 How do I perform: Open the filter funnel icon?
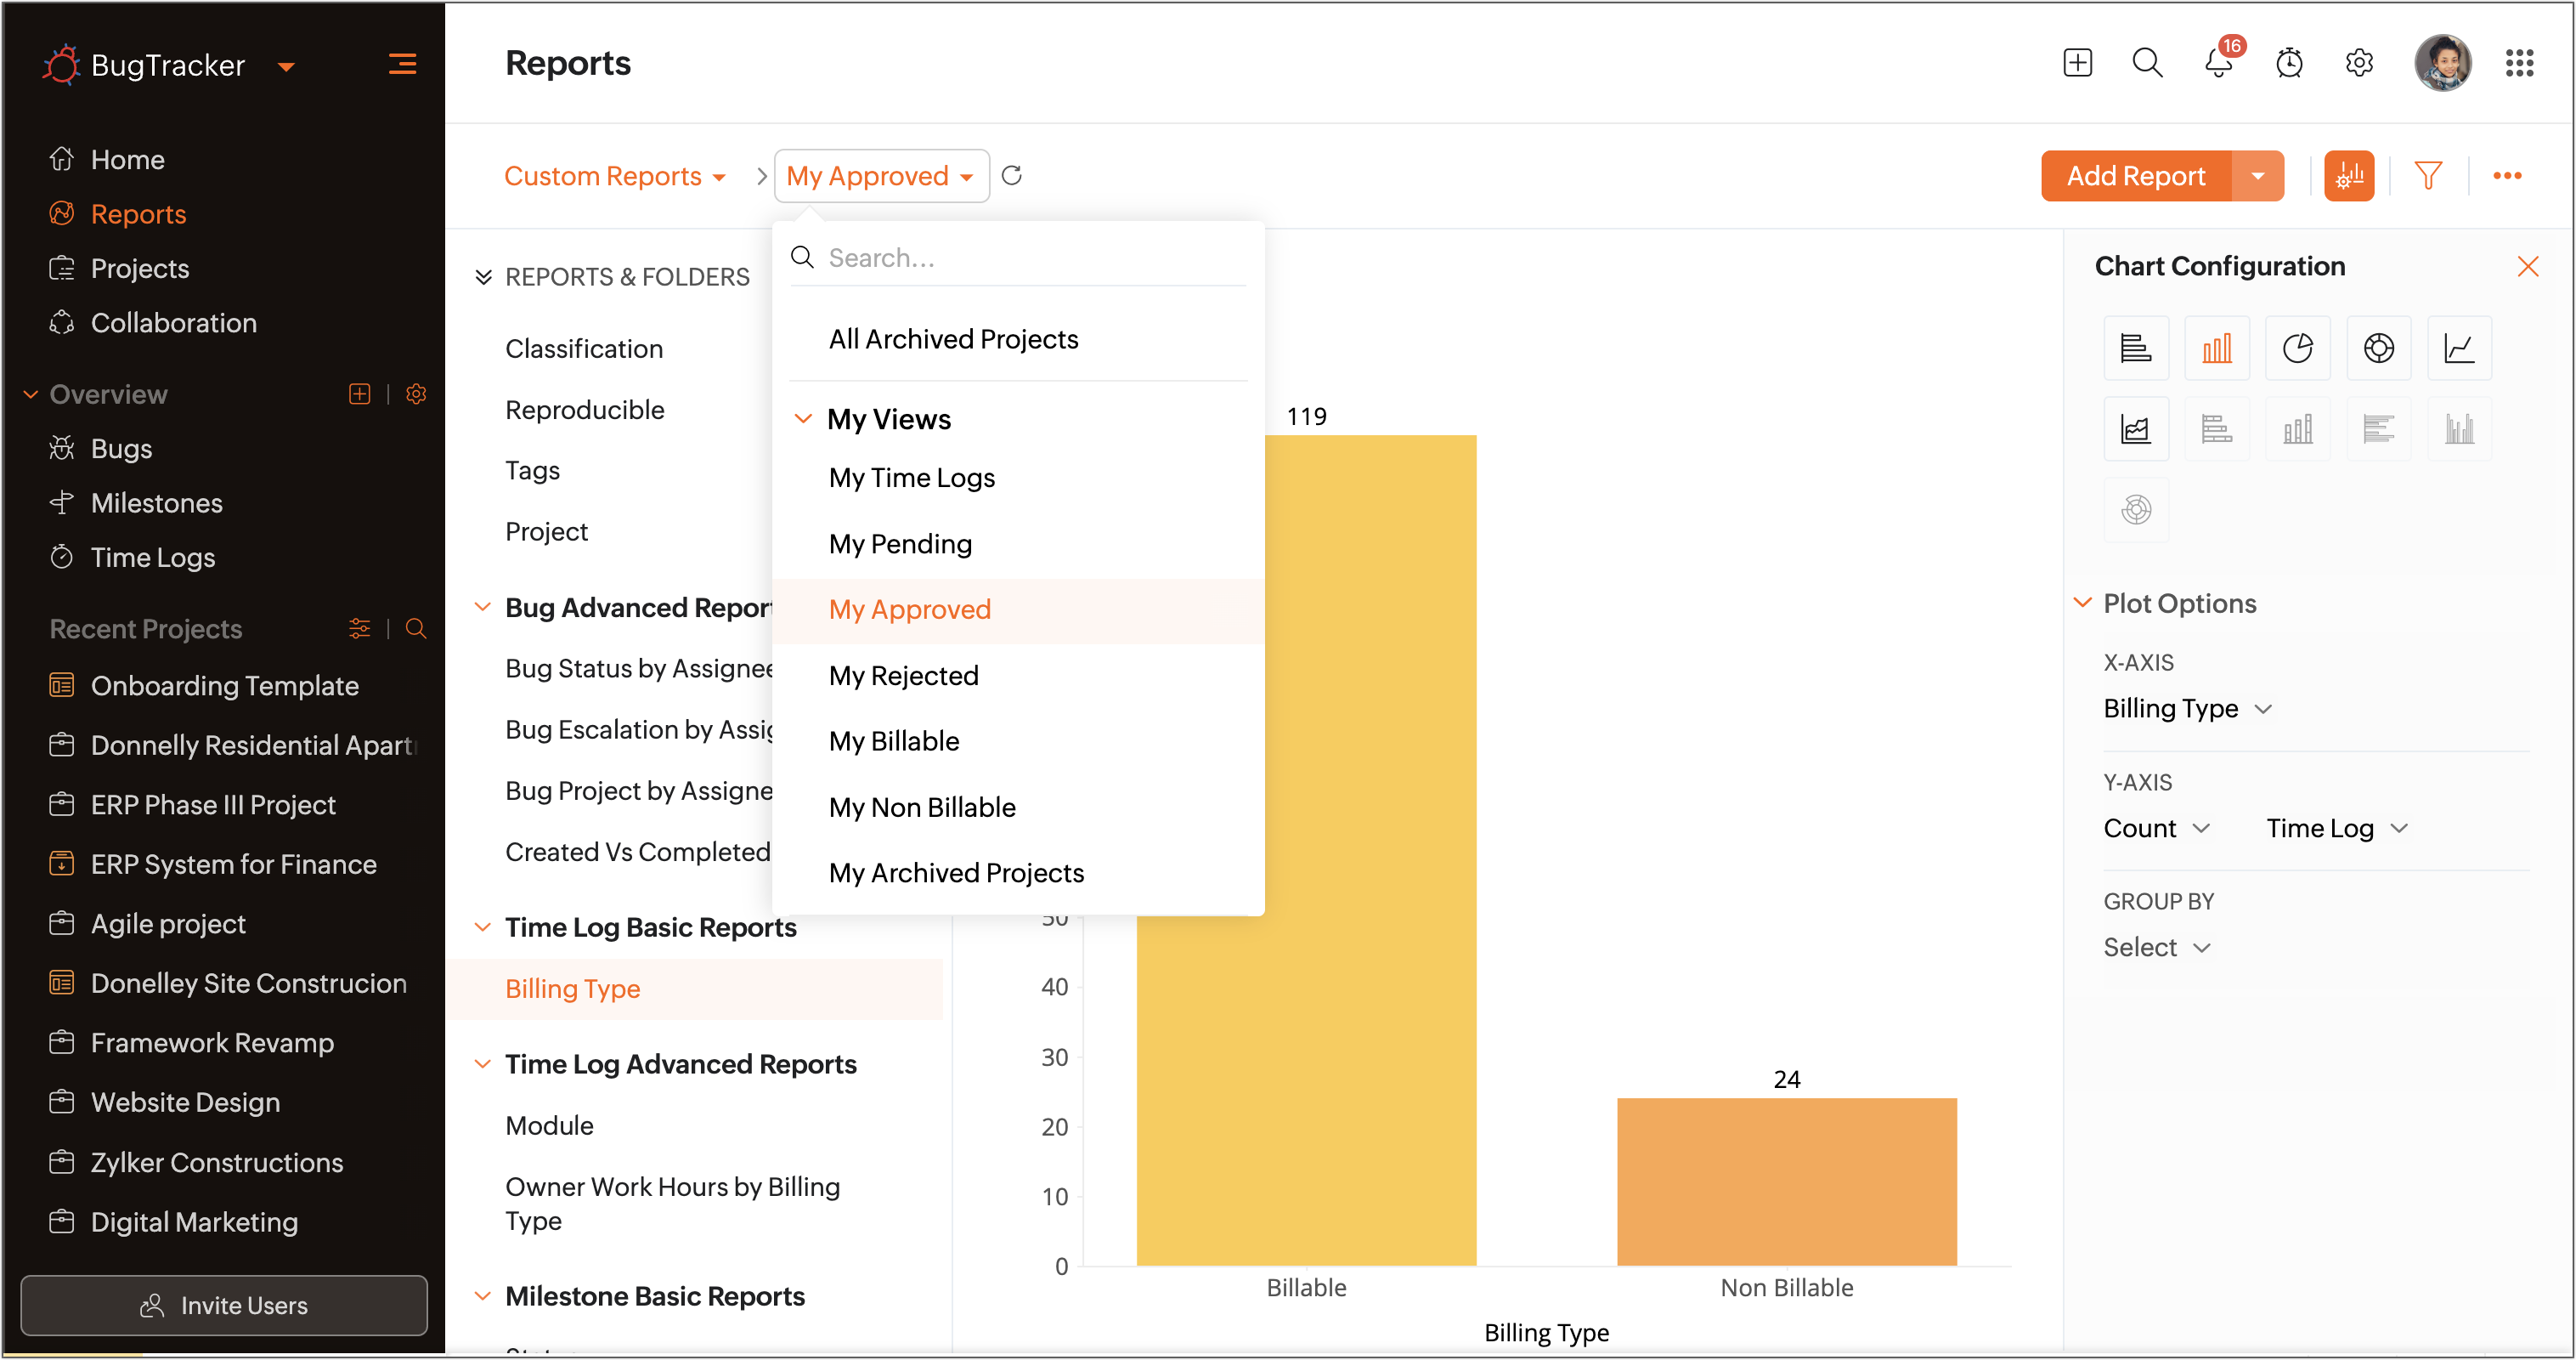(x=2427, y=176)
